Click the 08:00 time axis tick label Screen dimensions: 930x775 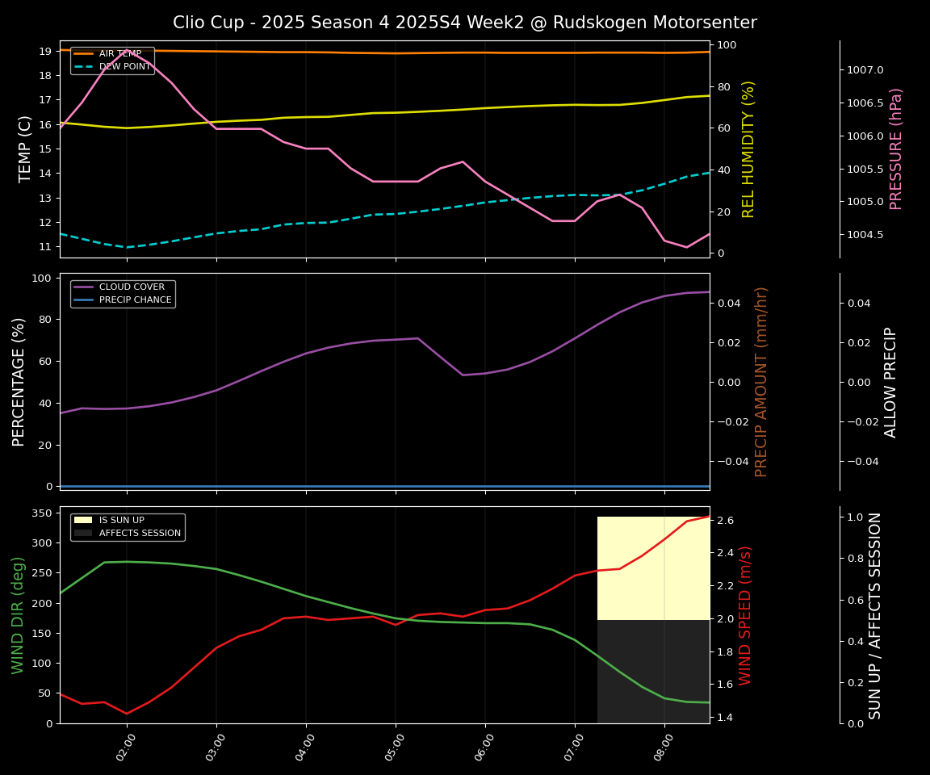click(664, 744)
